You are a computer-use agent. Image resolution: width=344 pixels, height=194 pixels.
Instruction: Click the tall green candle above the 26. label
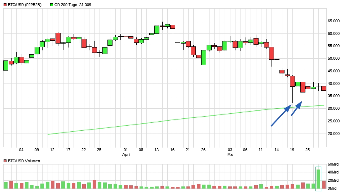point(204,58)
